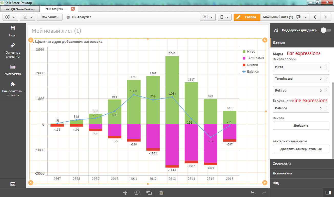Viewport: 334px width, 197px height.
Task: Click the trash delete icon
Action: [161, 193]
